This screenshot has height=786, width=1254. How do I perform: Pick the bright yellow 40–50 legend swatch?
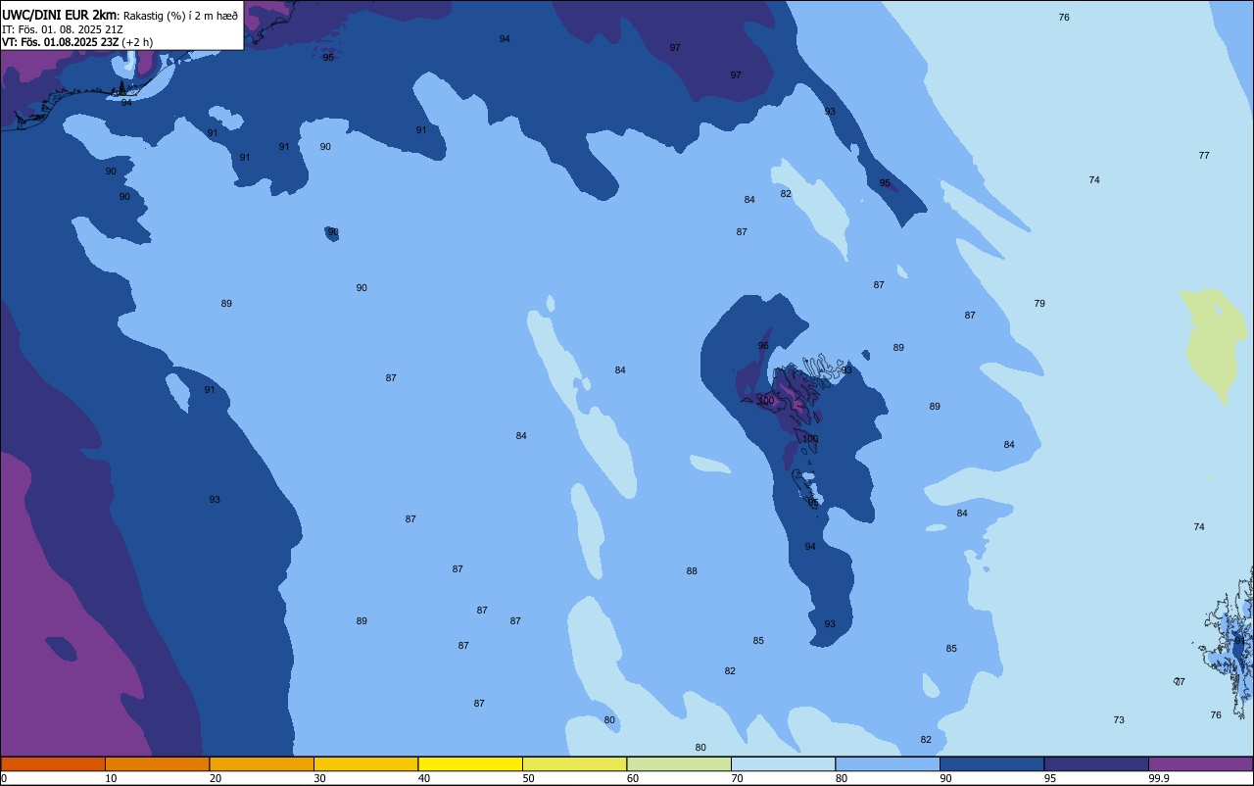click(x=470, y=763)
